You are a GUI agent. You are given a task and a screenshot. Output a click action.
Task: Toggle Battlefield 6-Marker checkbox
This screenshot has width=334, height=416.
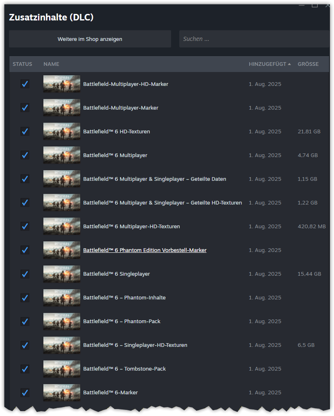click(x=25, y=393)
